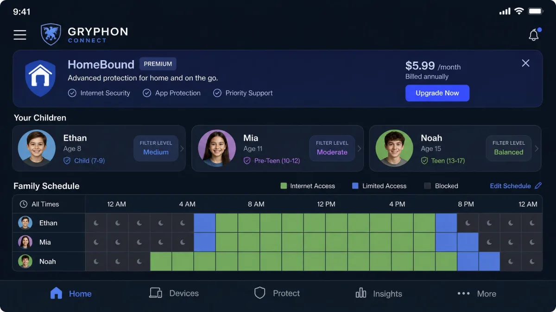This screenshot has height=312, width=556.
Task: Expand Noah's card chevron
Action: click(x=537, y=148)
